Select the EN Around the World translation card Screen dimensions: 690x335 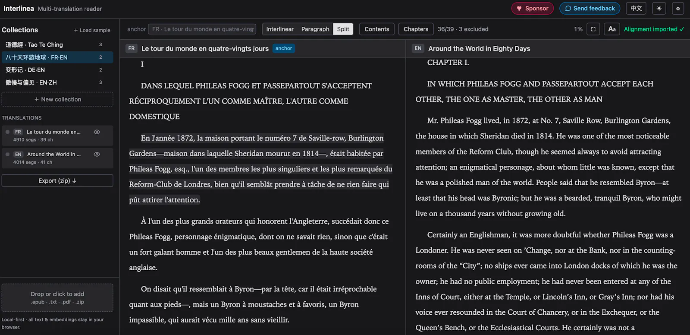(x=57, y=158)
